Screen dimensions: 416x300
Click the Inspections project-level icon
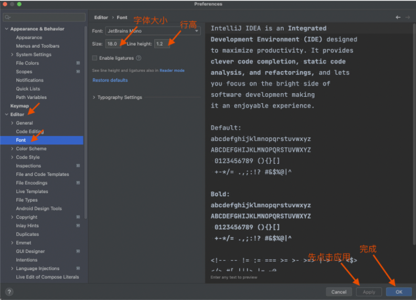[78, 166]
